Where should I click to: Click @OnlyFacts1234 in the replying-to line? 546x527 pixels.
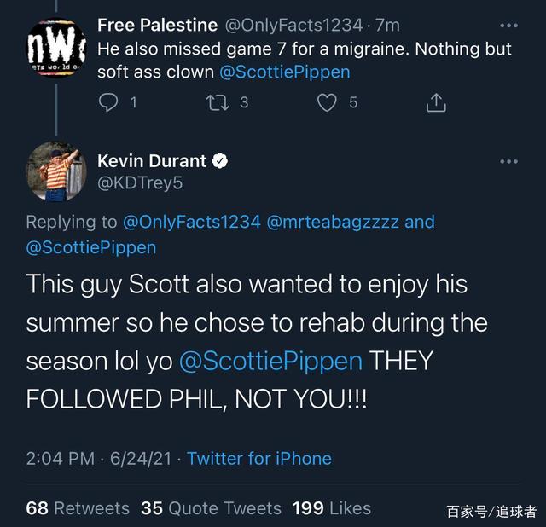(192, 223)
